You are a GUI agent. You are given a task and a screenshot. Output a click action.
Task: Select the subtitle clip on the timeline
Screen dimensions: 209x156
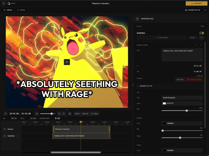point(81,136)
